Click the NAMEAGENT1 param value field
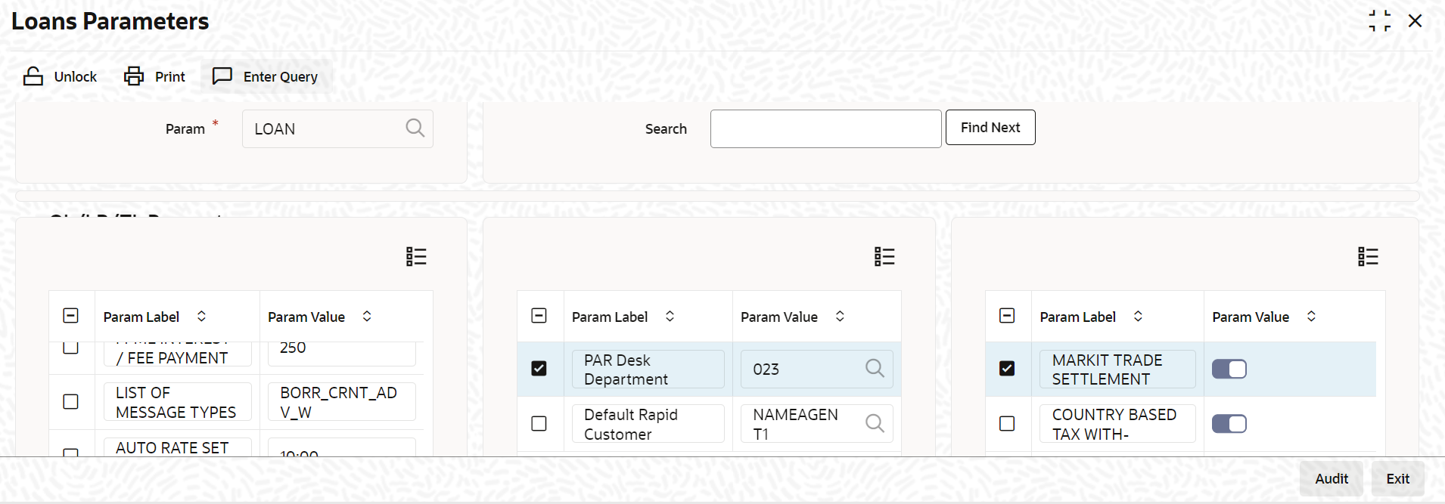Screen dimensions: 1445x504 click(816, 424)
